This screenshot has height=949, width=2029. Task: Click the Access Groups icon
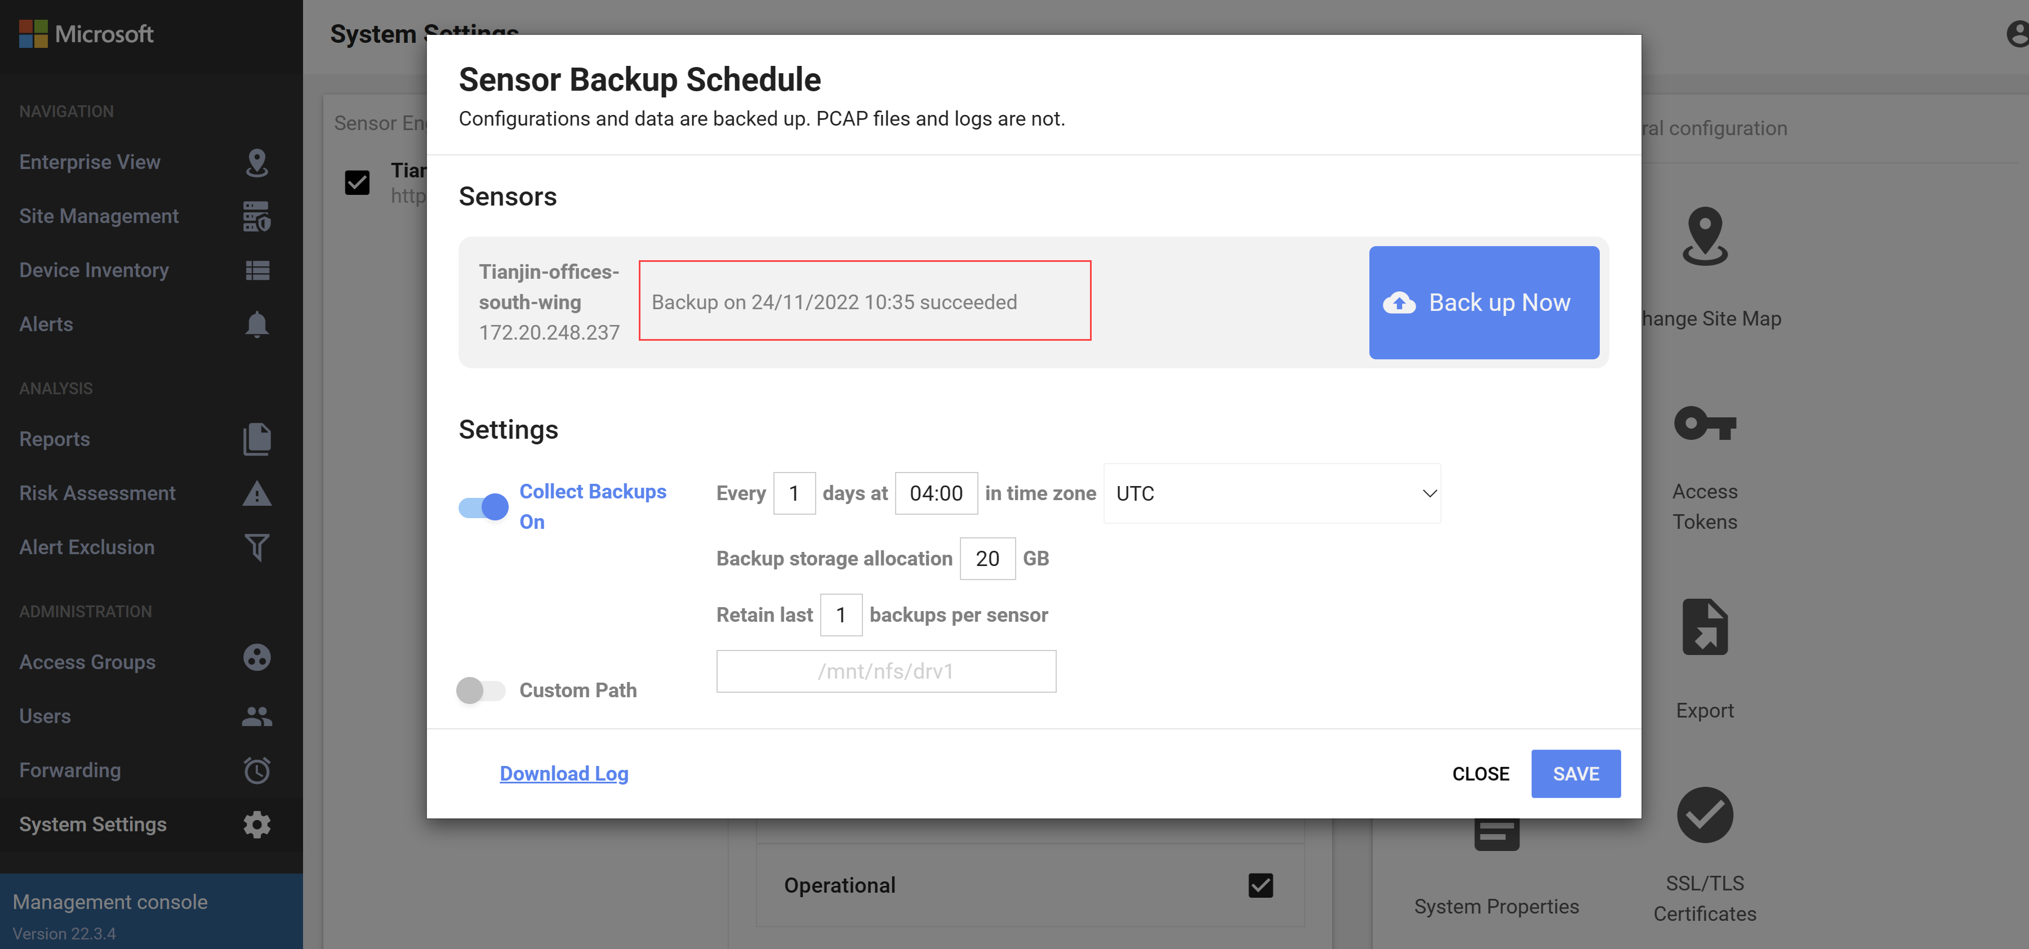[x=259, y=660]
